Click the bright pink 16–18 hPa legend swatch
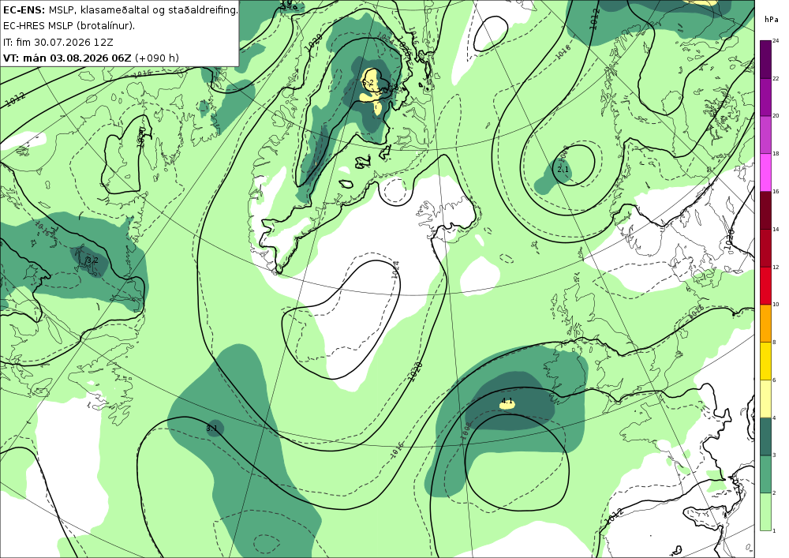 [766, 173]
